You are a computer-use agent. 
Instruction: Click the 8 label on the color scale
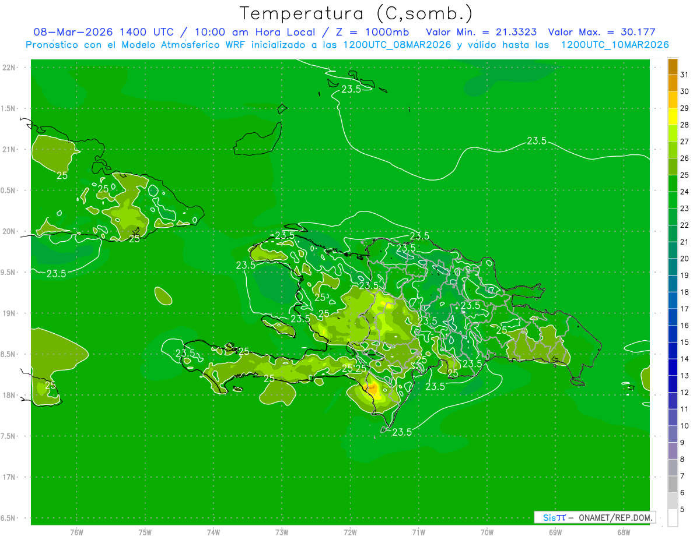tap(682, 460)
